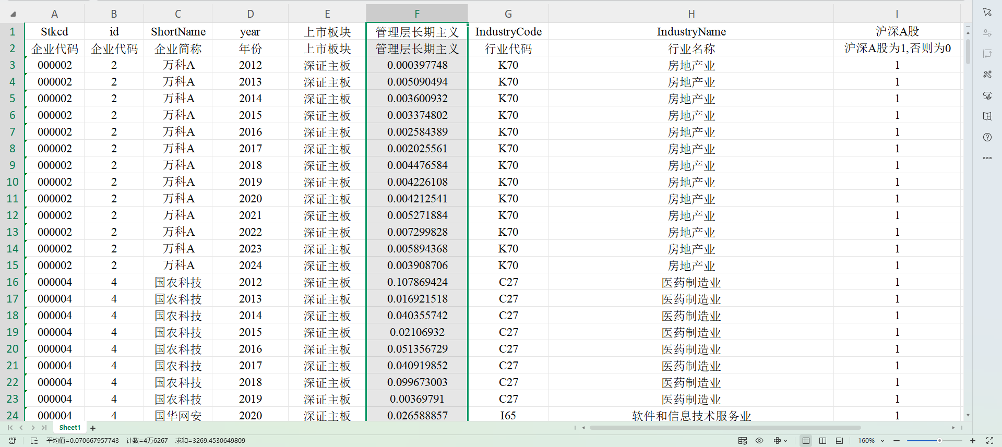Open the help question-mark icon in the sidebar
The height and width of the screenshot is (447, 1002).
click(987, 137)
